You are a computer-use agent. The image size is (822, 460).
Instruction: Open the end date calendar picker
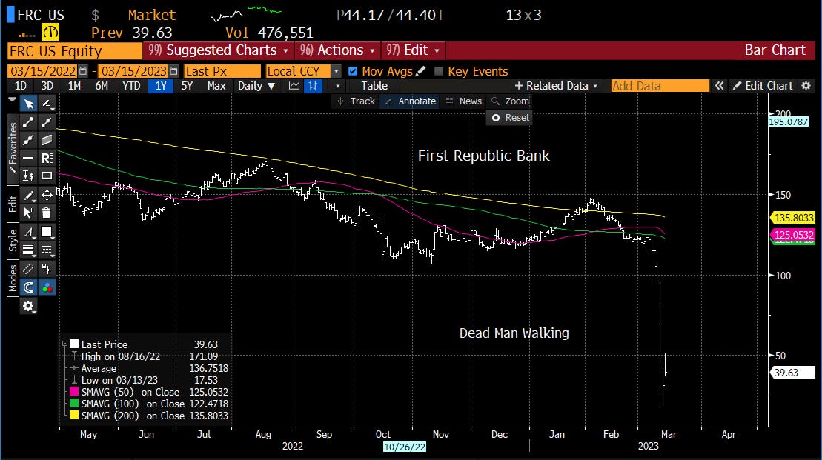pos(174,70)
